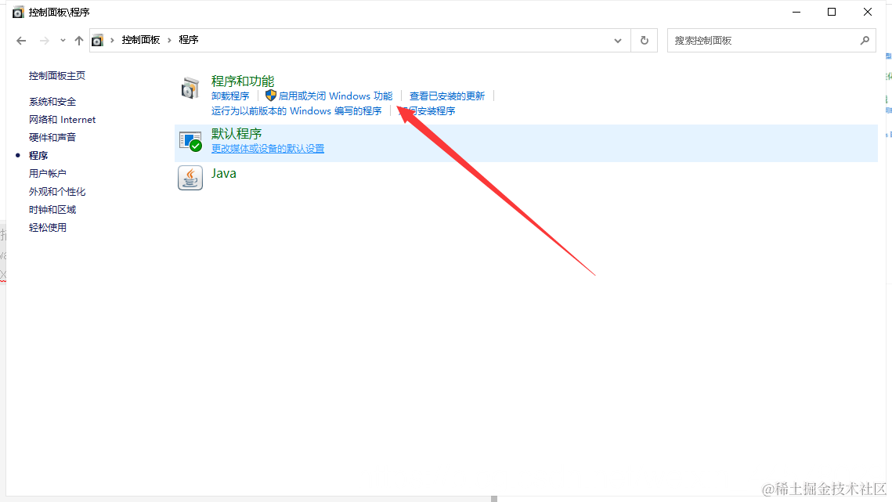This screenshot has height=502, width=892.
Task: Open 网络和 Internet category
Action: point(62,120)
